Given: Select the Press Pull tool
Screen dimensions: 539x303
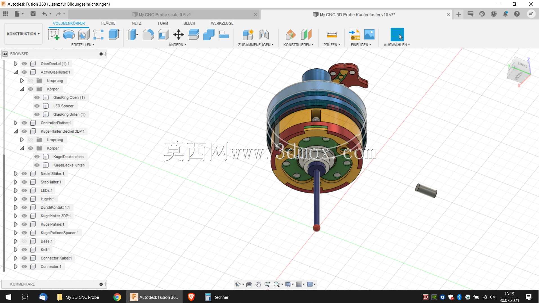Looking at the screenshot, I should 133,35.
